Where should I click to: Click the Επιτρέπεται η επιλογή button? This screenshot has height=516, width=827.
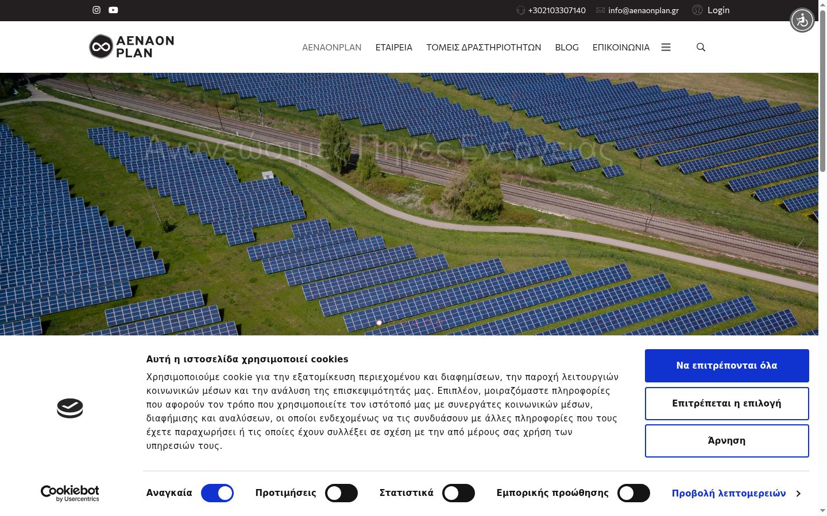tap(727, 404)
